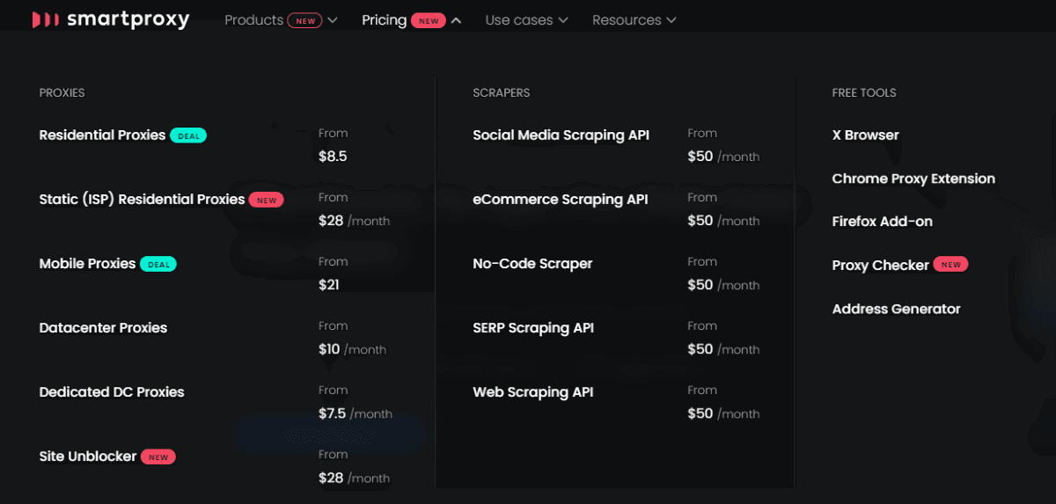Open Static (ISP) Residential Proxies
Image resolution: width=1056 pixels, height=504 pixels.
[142, 200]
